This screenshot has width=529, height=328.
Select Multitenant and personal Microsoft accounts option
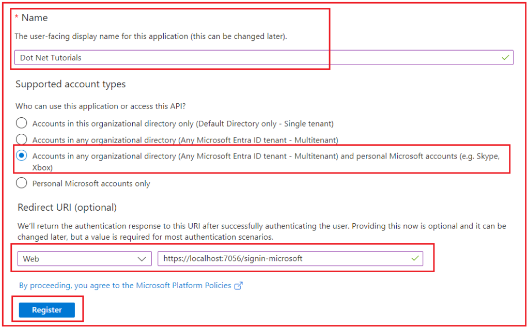click(21, 155)
